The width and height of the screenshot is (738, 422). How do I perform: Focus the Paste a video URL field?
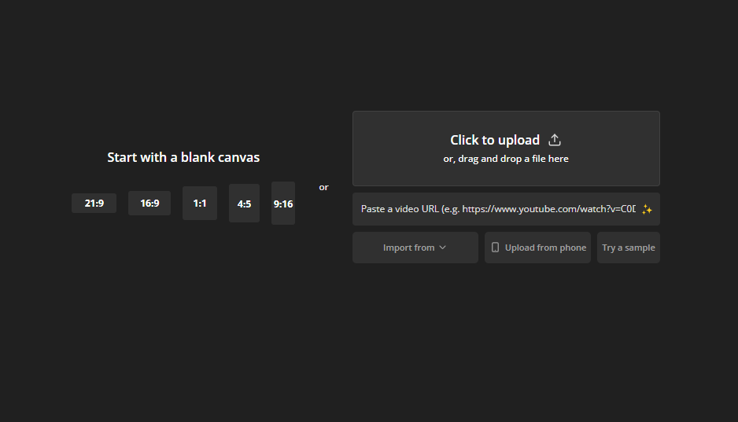pos(506,209)
